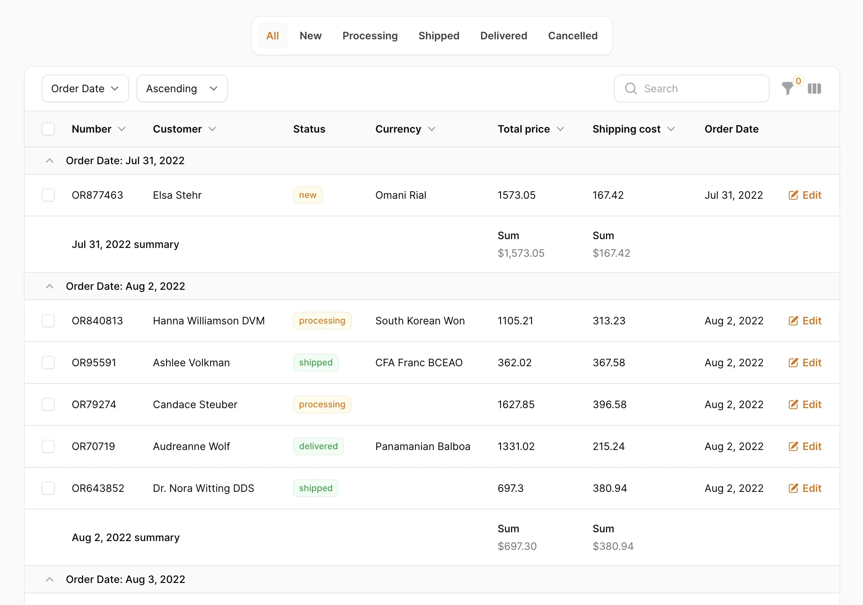Sort by Number column chevron
Image resolution: width=863 pixels, height=605 pixels.
[121, 129]
